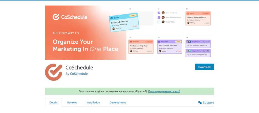Click the clock icon next to 1:20p

coord(204,51)
